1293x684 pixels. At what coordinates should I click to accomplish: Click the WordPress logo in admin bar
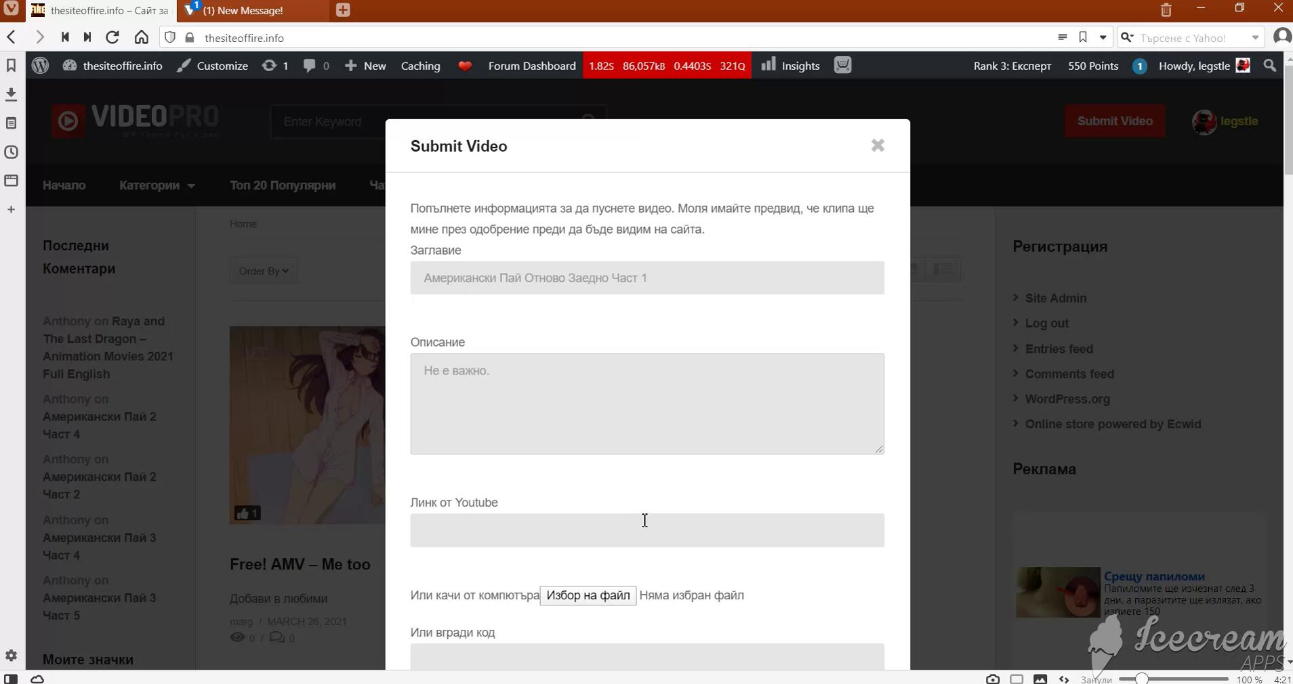click(x=41, y=66)
